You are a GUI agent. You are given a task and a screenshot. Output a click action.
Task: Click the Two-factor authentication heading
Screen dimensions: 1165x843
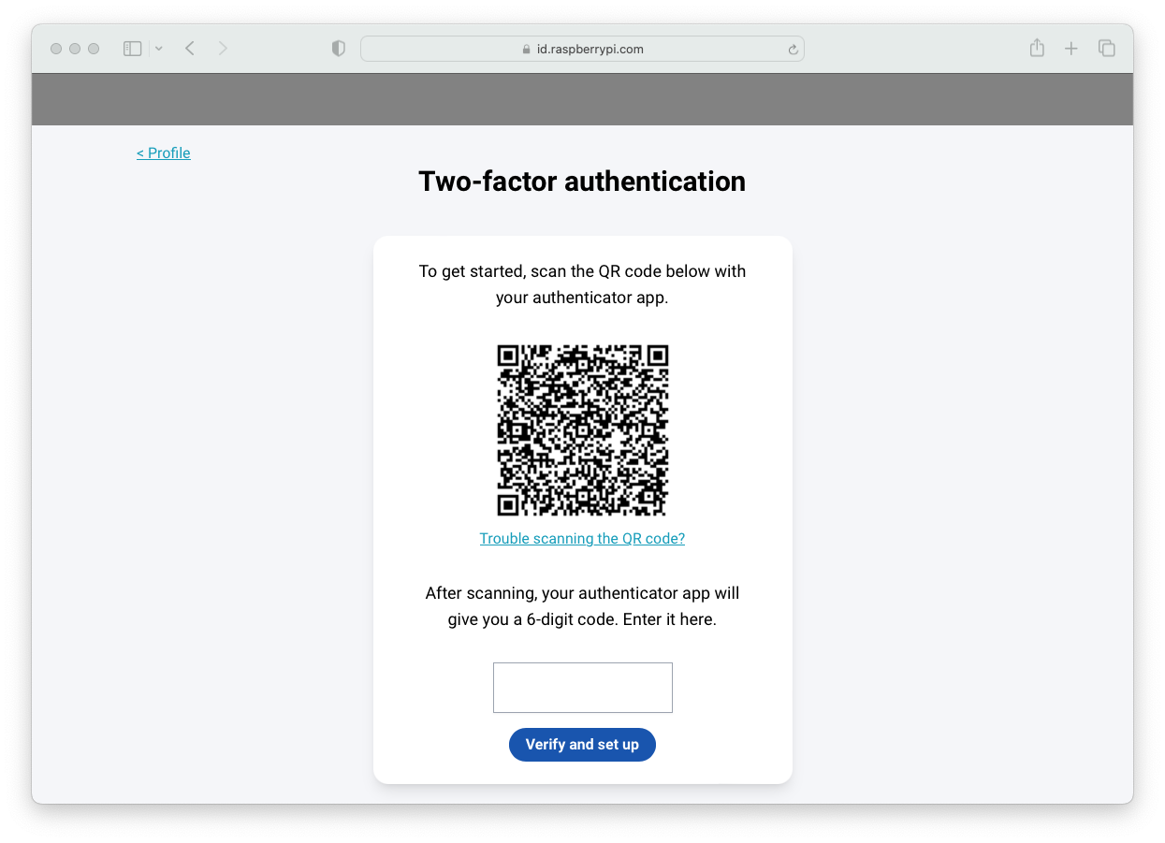pos(582,181)
